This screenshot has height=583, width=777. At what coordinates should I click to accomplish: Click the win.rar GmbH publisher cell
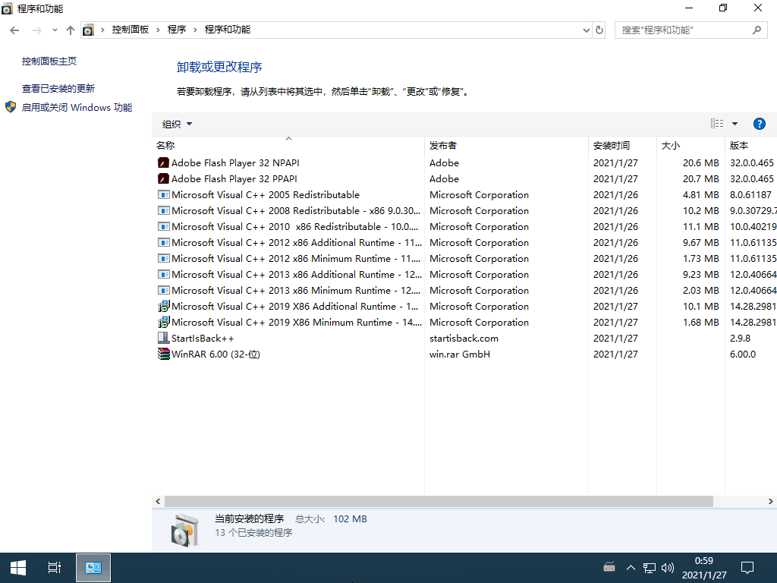pyautogui.click(x=459, y=354)
